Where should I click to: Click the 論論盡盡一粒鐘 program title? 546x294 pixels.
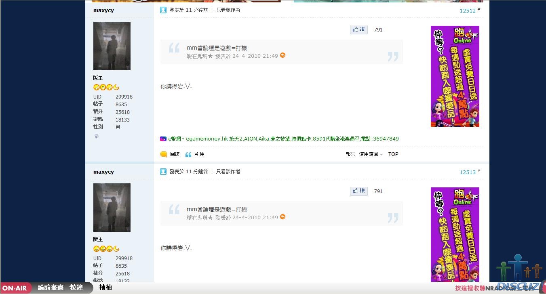pyautogui.click(x=60, y=288)
